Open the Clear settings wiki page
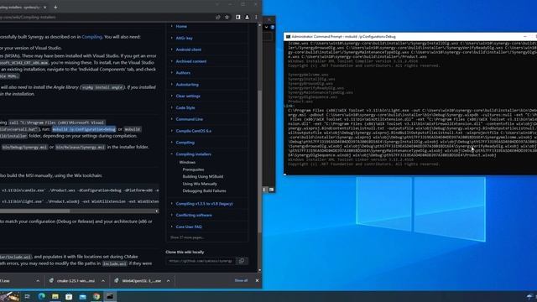The width and height of the screenshot is (537, 302). click(188, 96)
